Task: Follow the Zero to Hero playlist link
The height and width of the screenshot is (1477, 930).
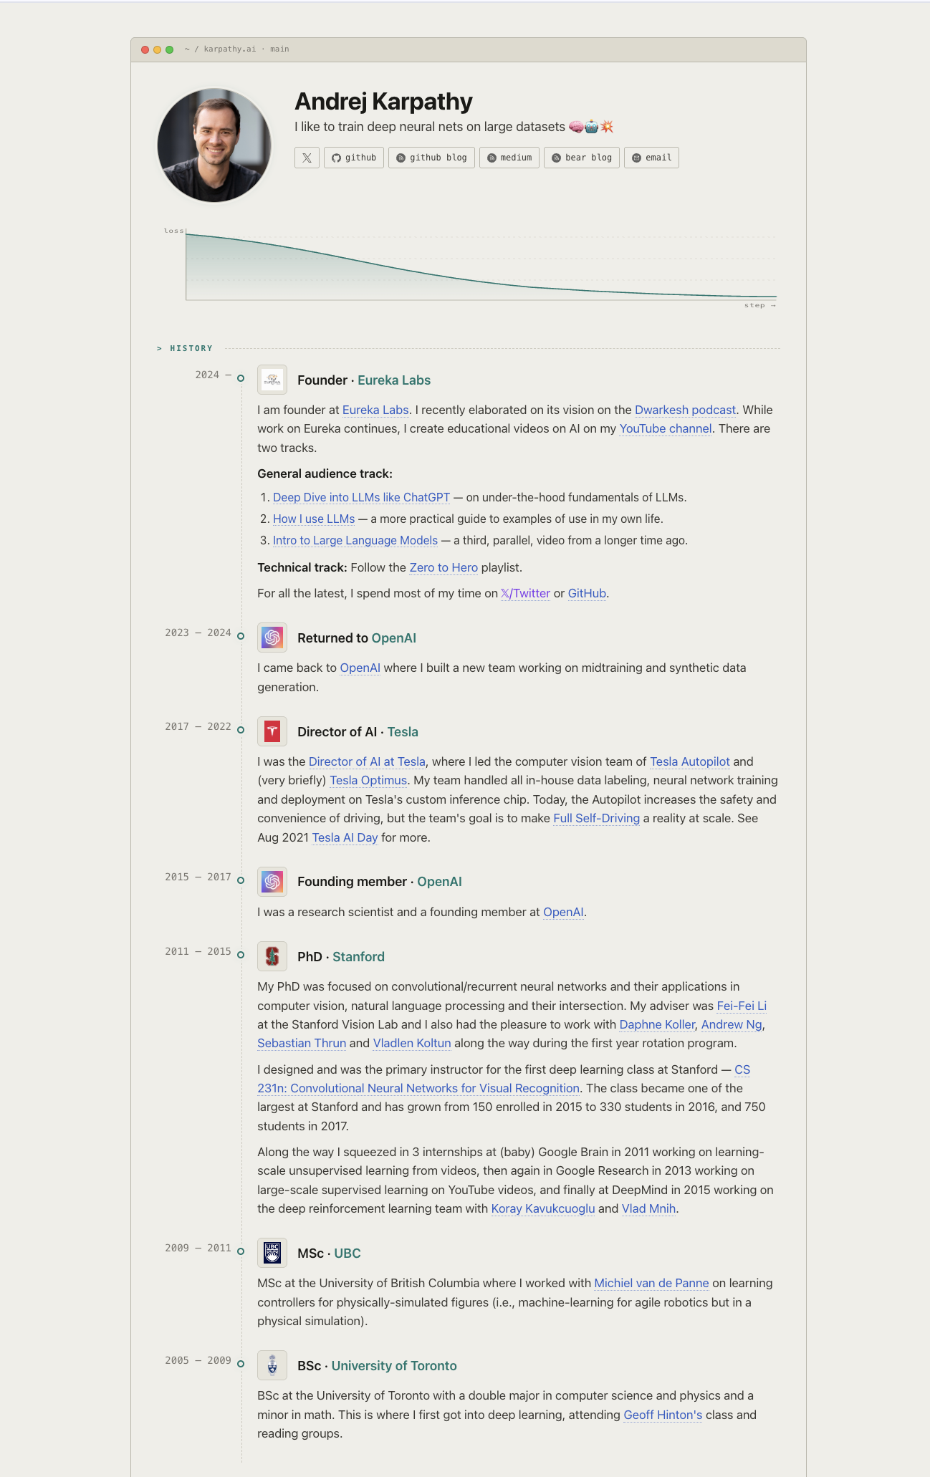Action: coord(444,567)
